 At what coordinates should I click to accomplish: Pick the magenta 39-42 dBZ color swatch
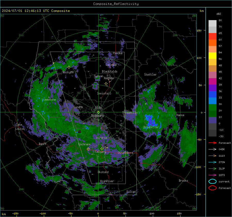pos(212,82)
